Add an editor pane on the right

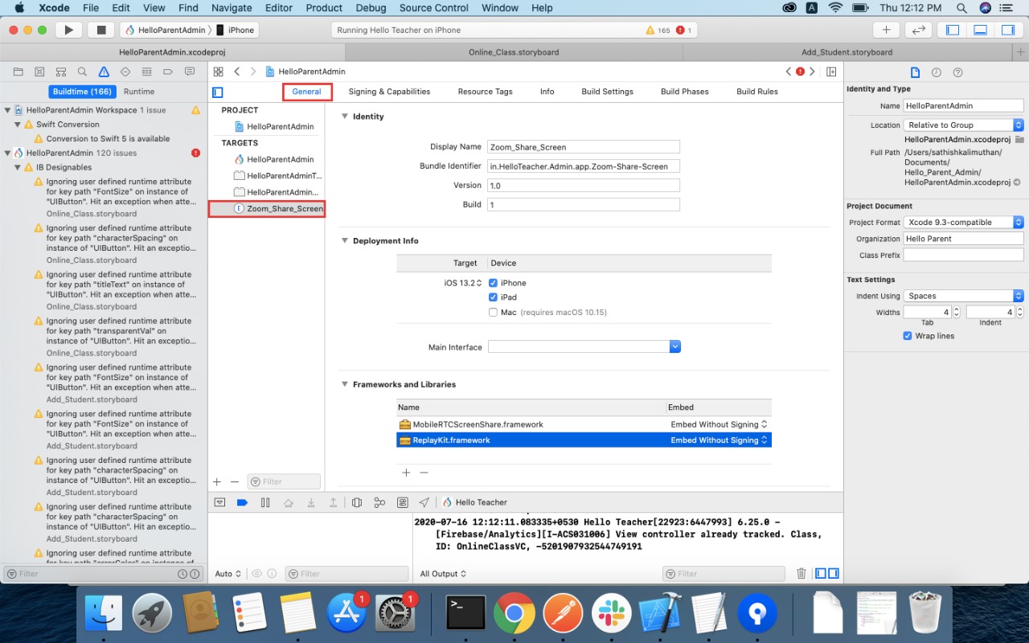pyautogui.click(x=831, y=72)
